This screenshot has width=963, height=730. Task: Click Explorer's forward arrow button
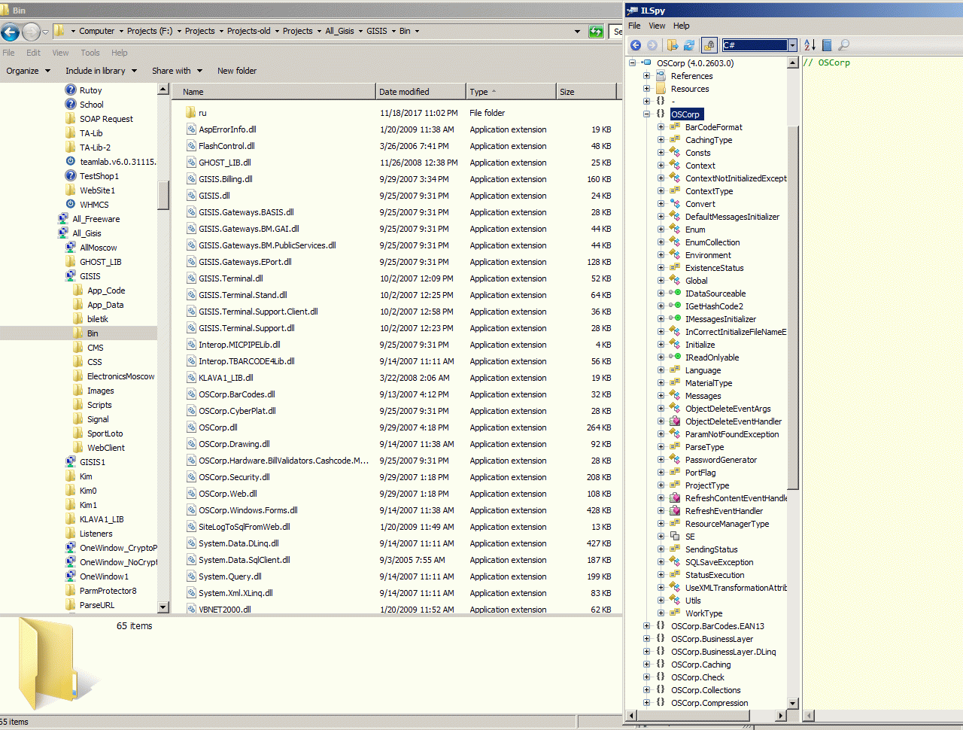31,32
